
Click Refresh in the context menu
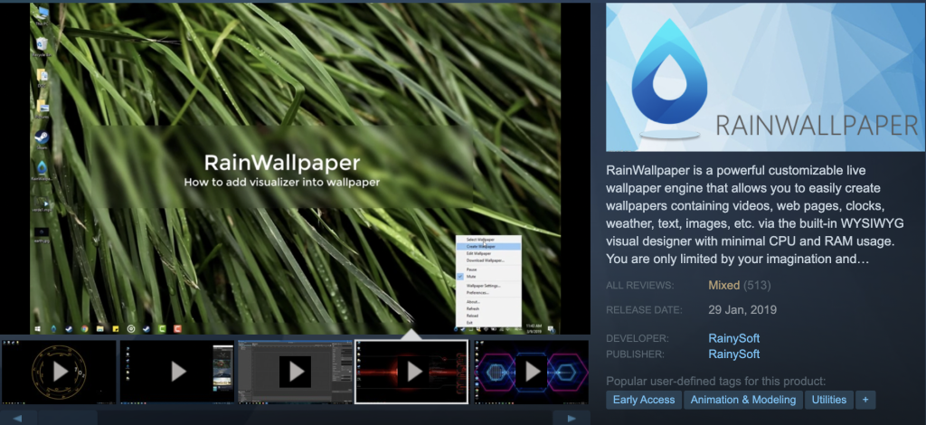[488, 308]
